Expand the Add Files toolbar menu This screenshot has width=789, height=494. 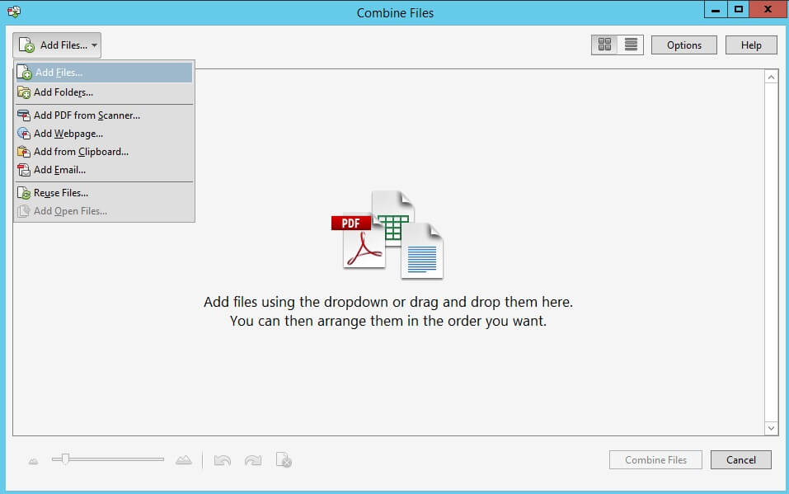[54, 45]
